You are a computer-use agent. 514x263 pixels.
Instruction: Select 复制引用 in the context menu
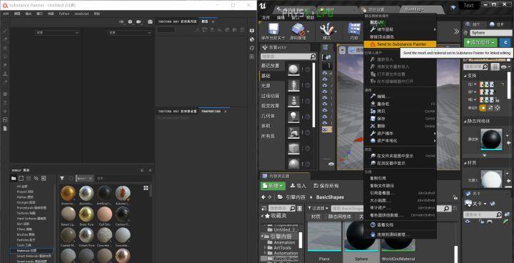[x=378, y=178]
